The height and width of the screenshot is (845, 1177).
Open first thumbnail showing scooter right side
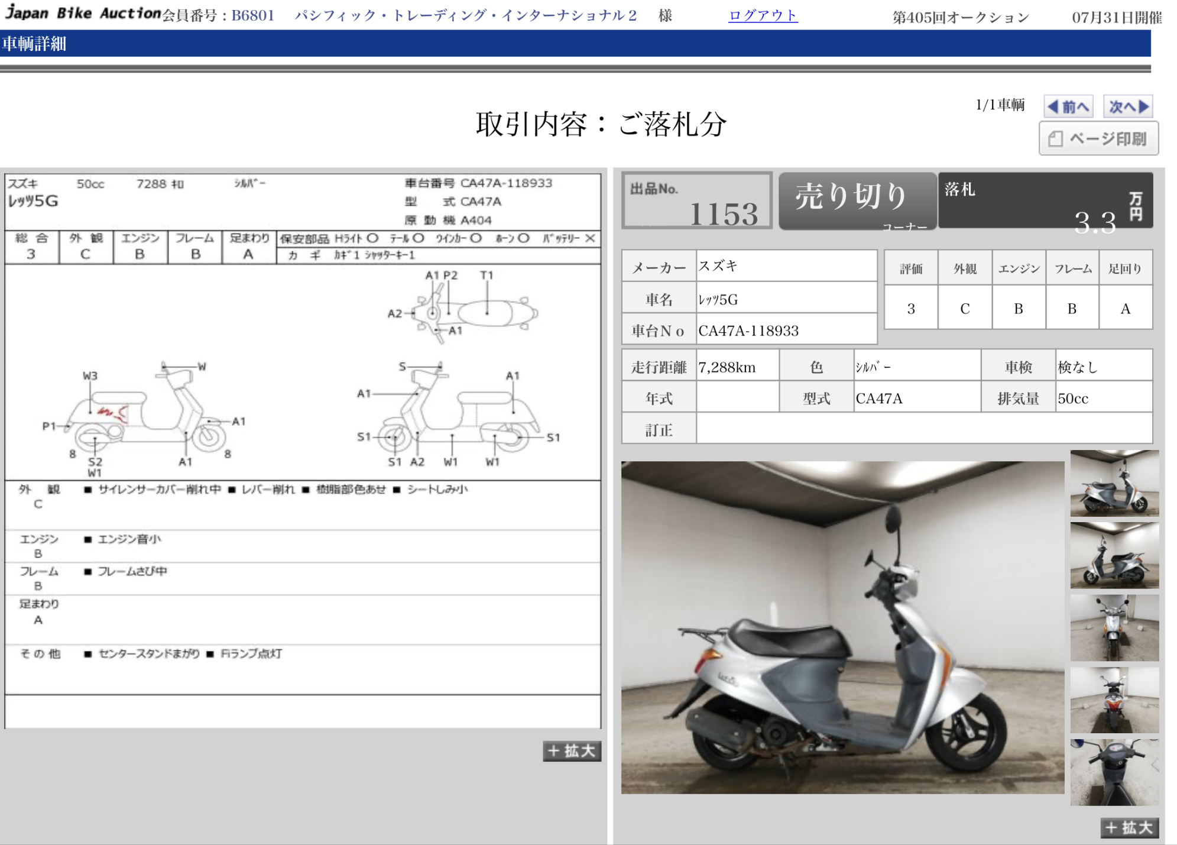click(1114, 483)
